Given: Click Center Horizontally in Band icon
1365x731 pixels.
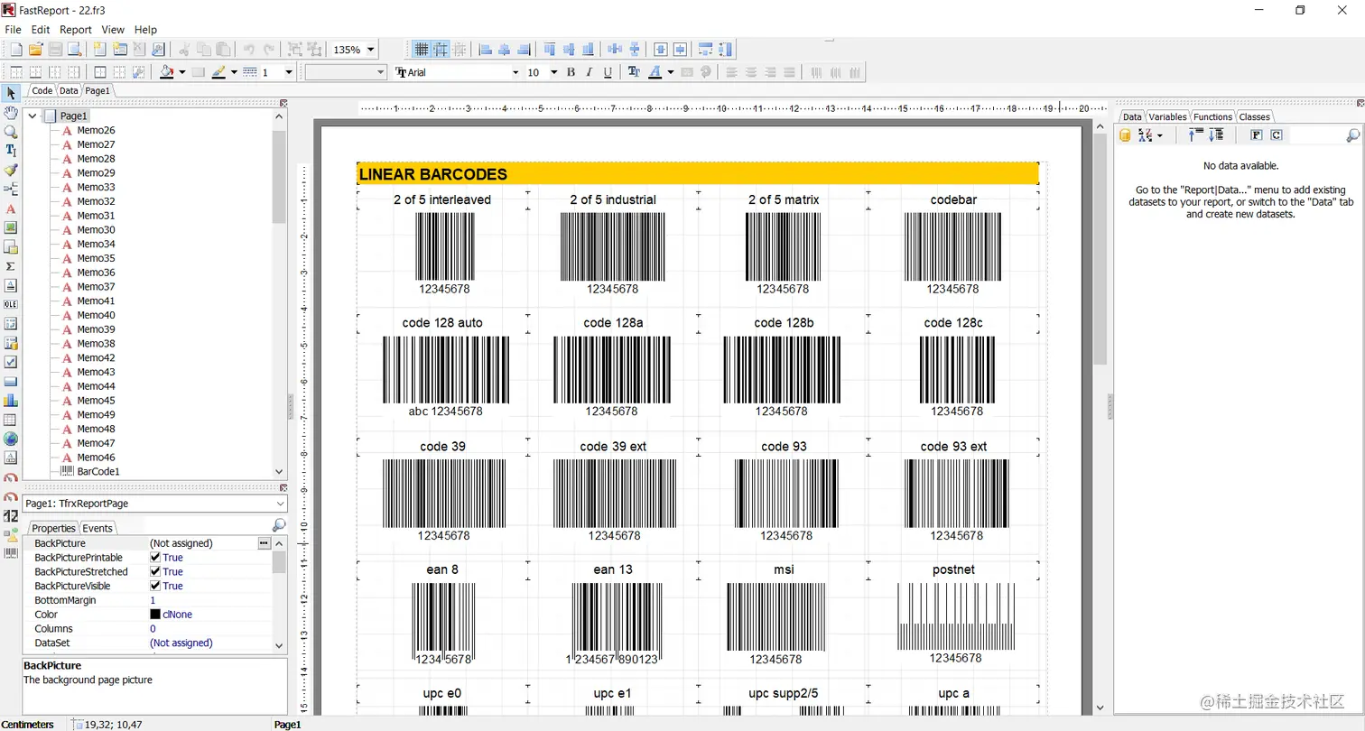Looking at the screenshot, I should (x=661, y=50).
